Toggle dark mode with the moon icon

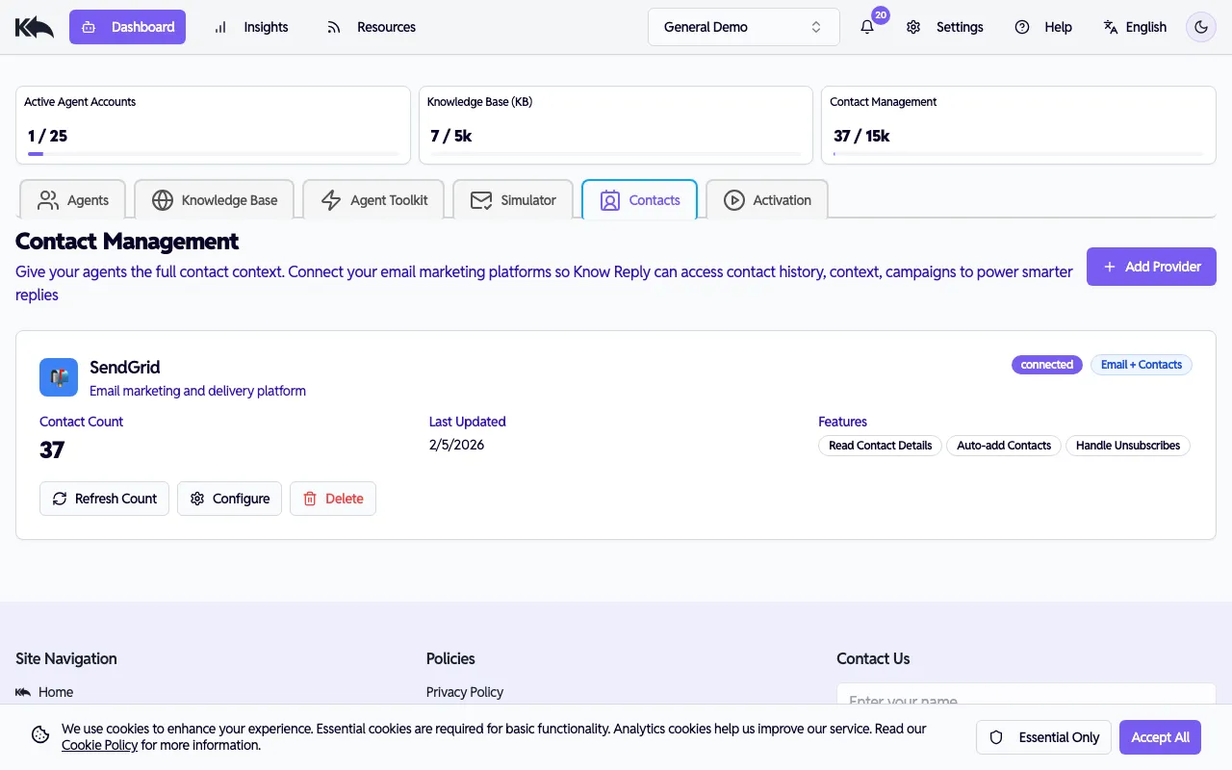click(x=1200, y=27)
